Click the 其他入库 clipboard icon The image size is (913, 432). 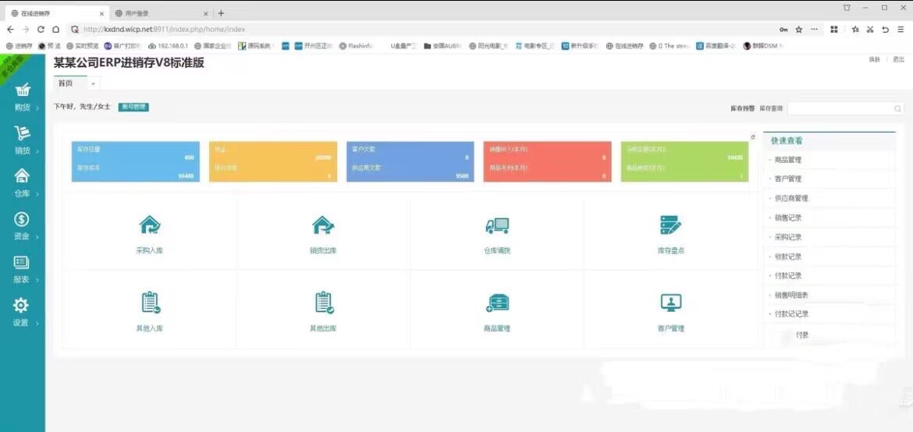coord(150,303)
